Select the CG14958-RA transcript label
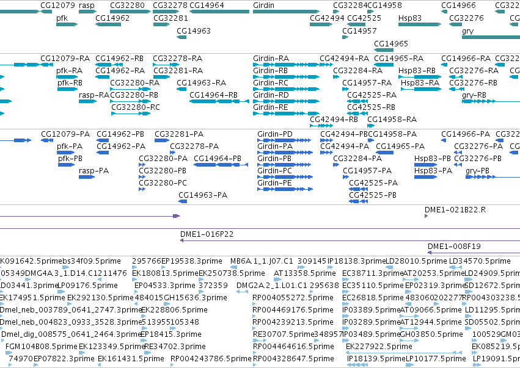The image size is (520, 368). click(392, 119)
